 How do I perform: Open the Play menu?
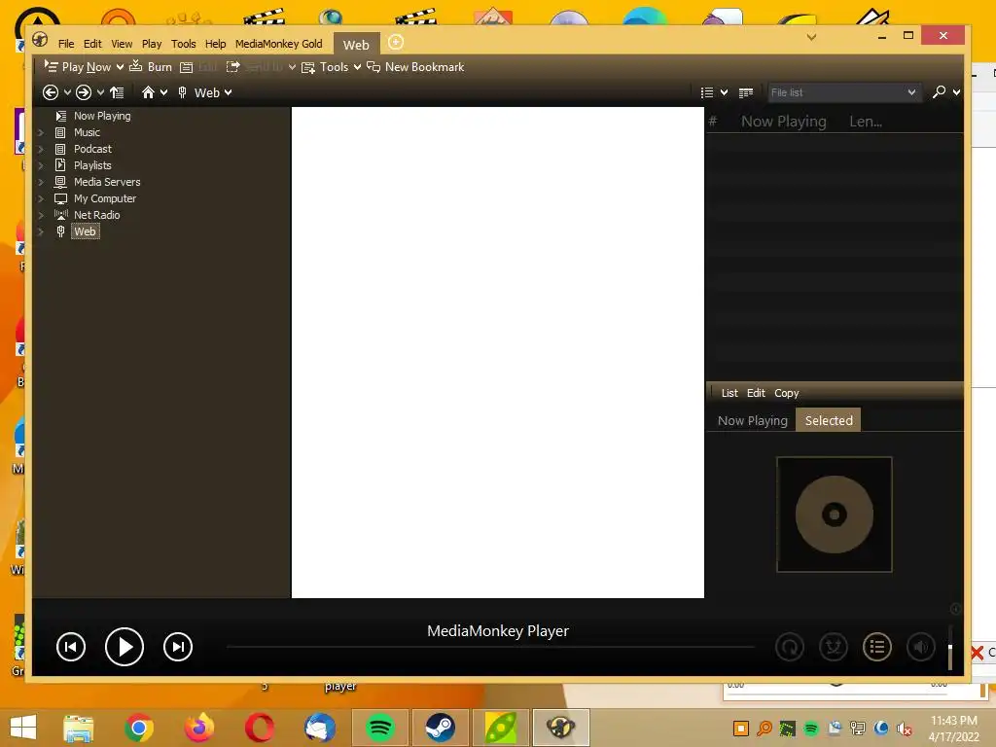(151, 44)
